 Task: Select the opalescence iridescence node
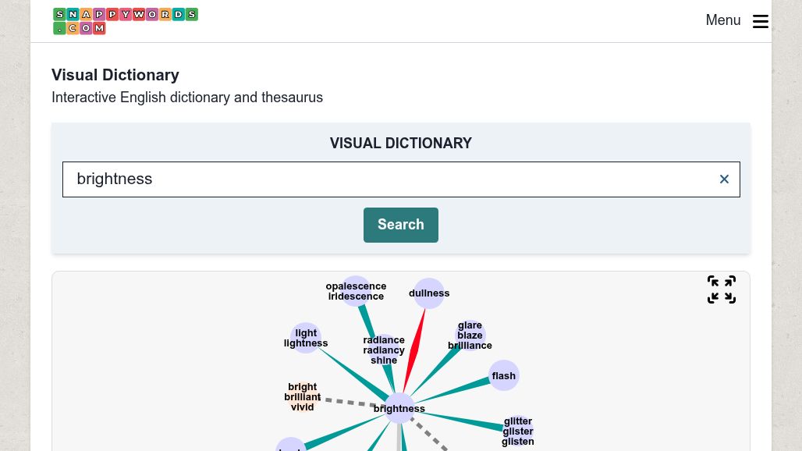pyautogui.click(x=356, y=291)
